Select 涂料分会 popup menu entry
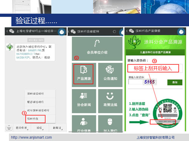The width and height of the screenshot is (189, 141). tap(36, 119)
